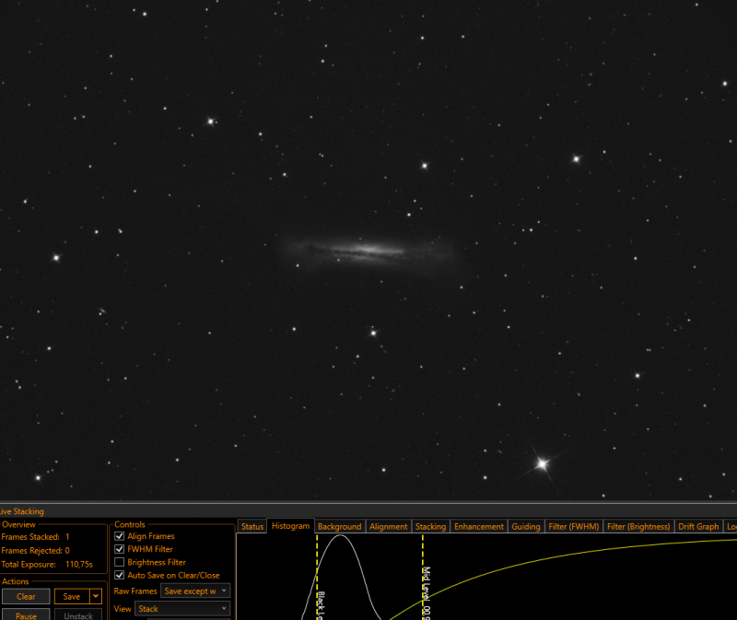The width and height of the screenshot is (737, 620).
Task: Open the Guiding tab
Action: point(526,526)
